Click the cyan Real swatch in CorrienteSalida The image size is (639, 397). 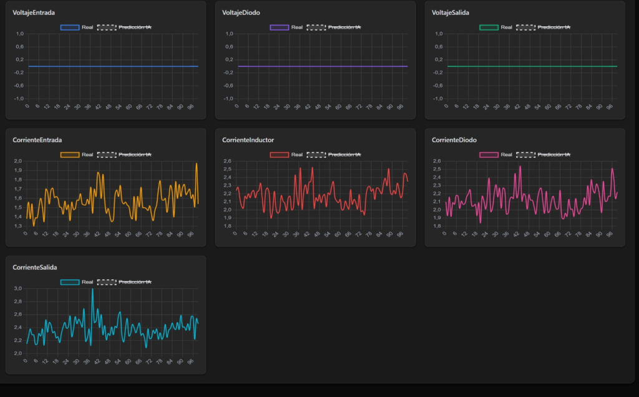[x=69, y=282]
